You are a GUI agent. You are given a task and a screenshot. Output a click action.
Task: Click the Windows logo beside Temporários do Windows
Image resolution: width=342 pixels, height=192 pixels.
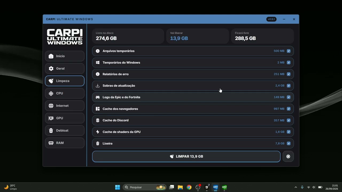tap(98, 62)
